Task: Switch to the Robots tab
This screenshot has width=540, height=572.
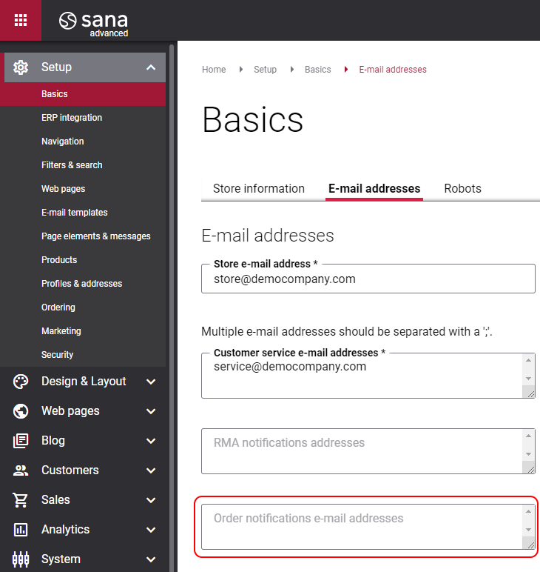Action: 462,189
